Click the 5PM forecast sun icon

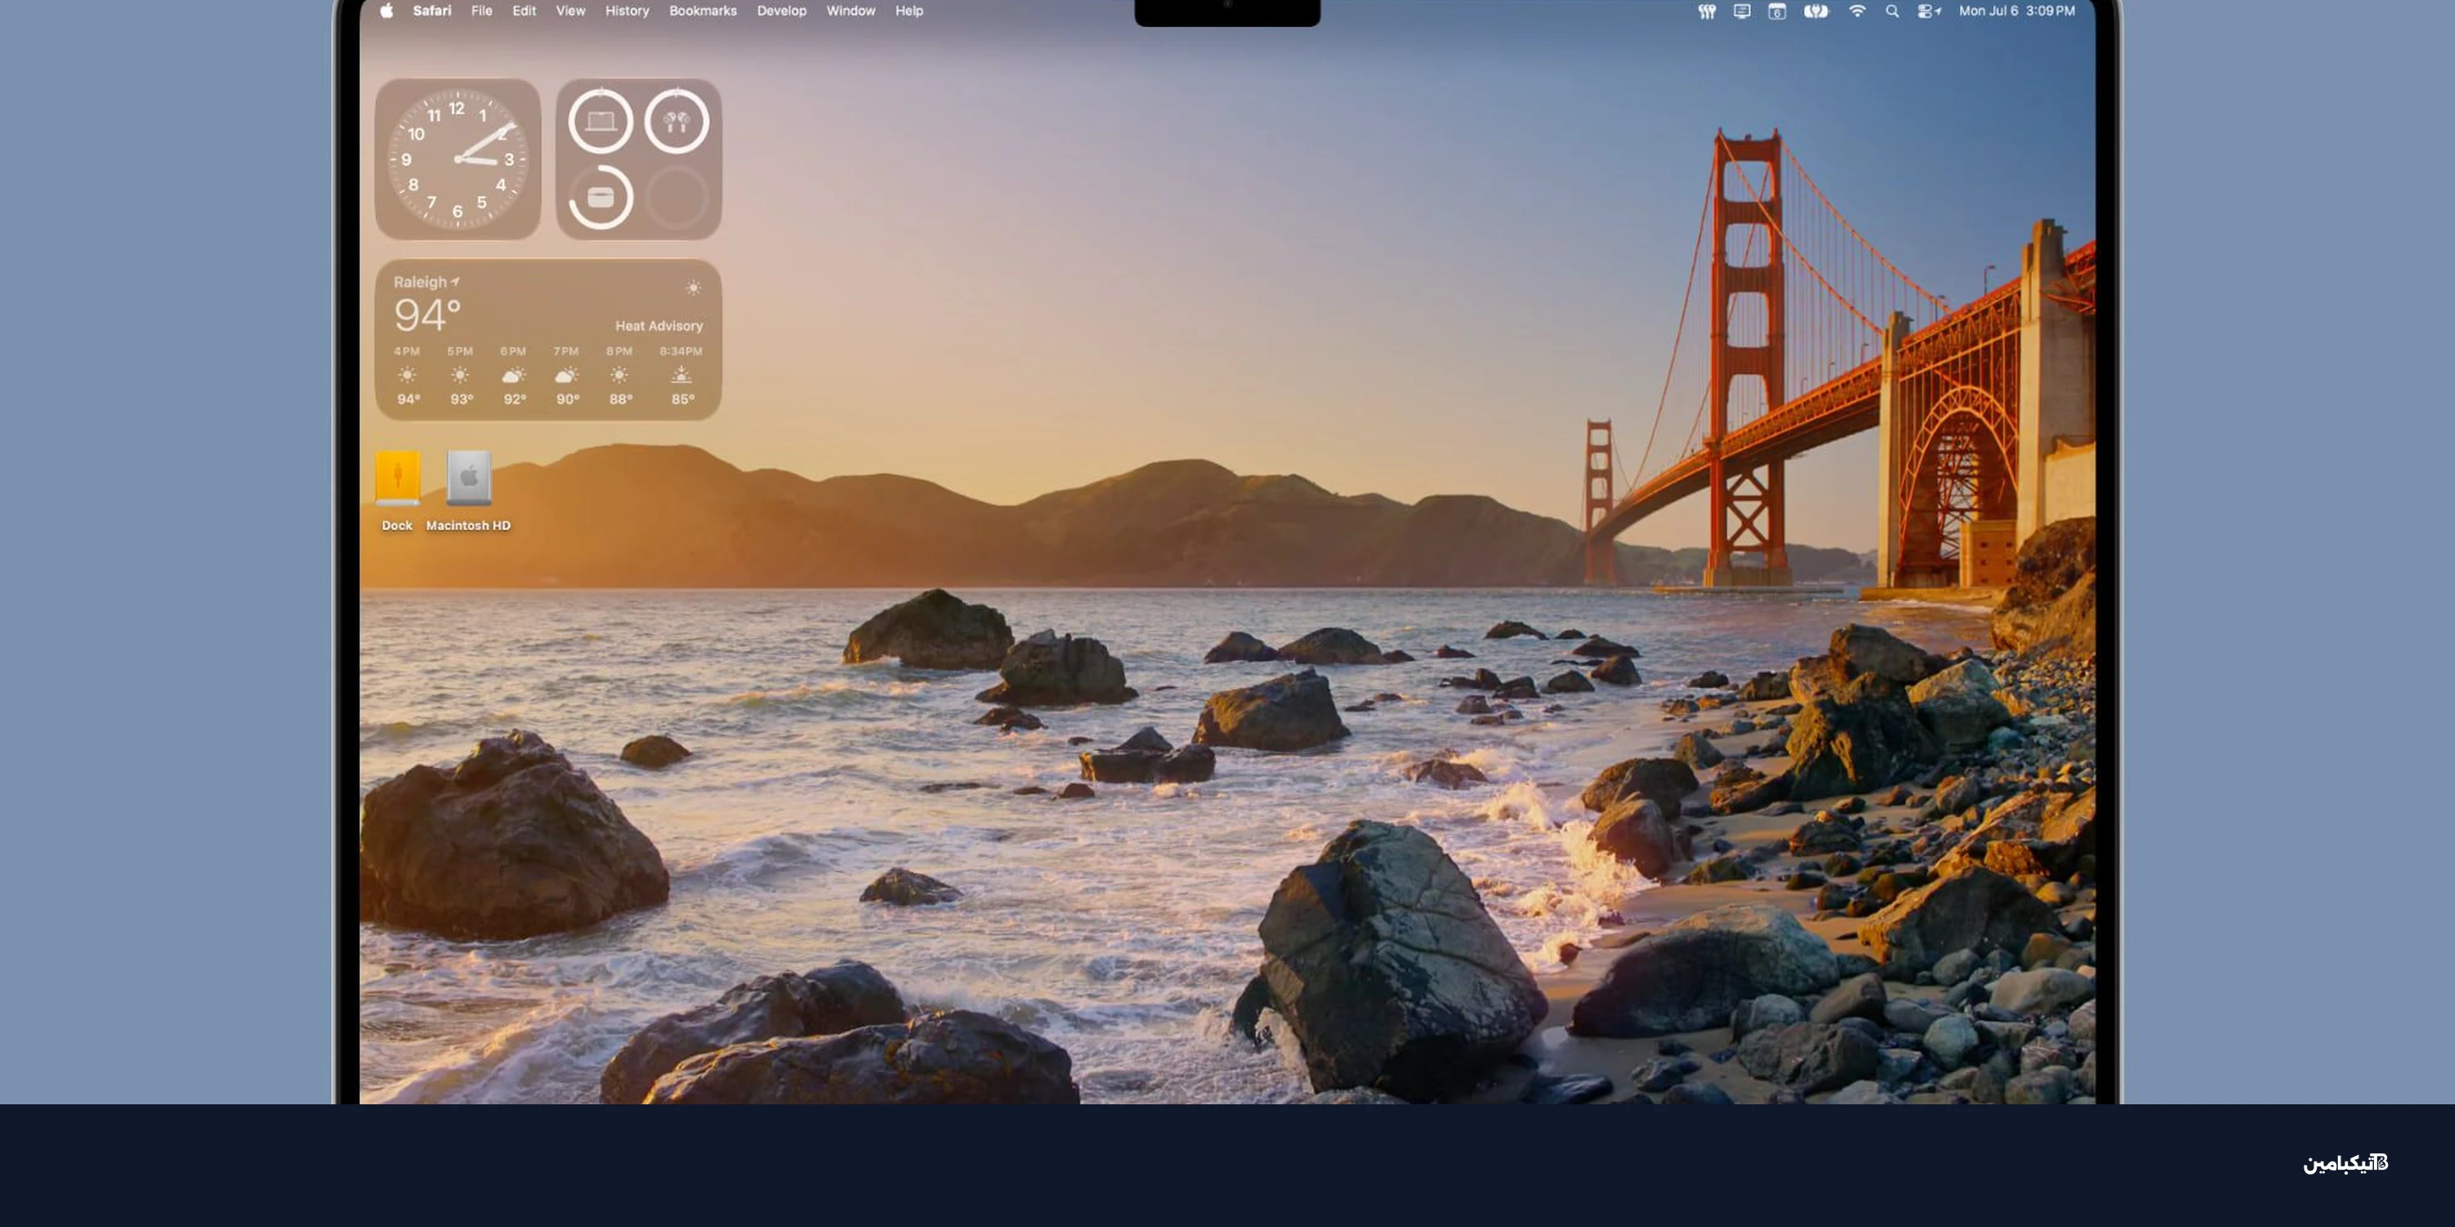pyautogui.click(x=460, y=375)
